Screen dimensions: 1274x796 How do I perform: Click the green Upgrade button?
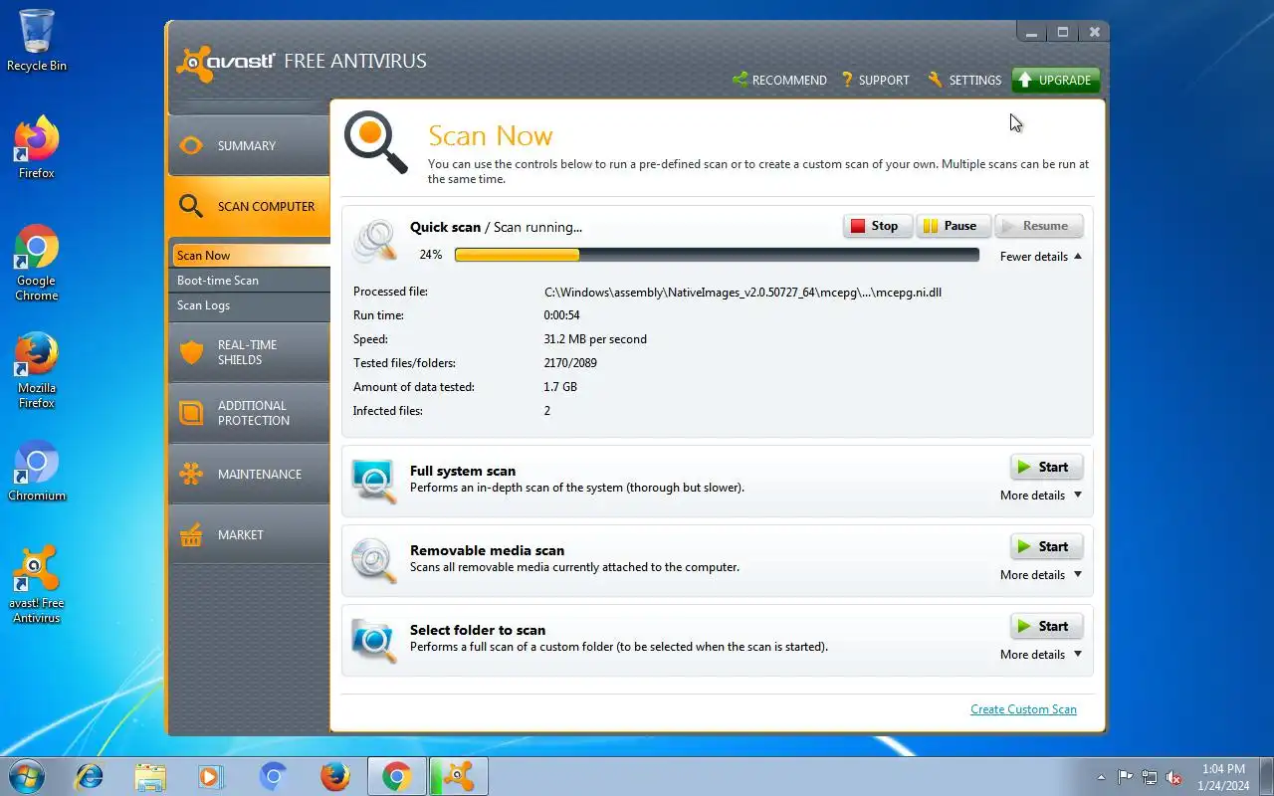tap(1056, 80)
